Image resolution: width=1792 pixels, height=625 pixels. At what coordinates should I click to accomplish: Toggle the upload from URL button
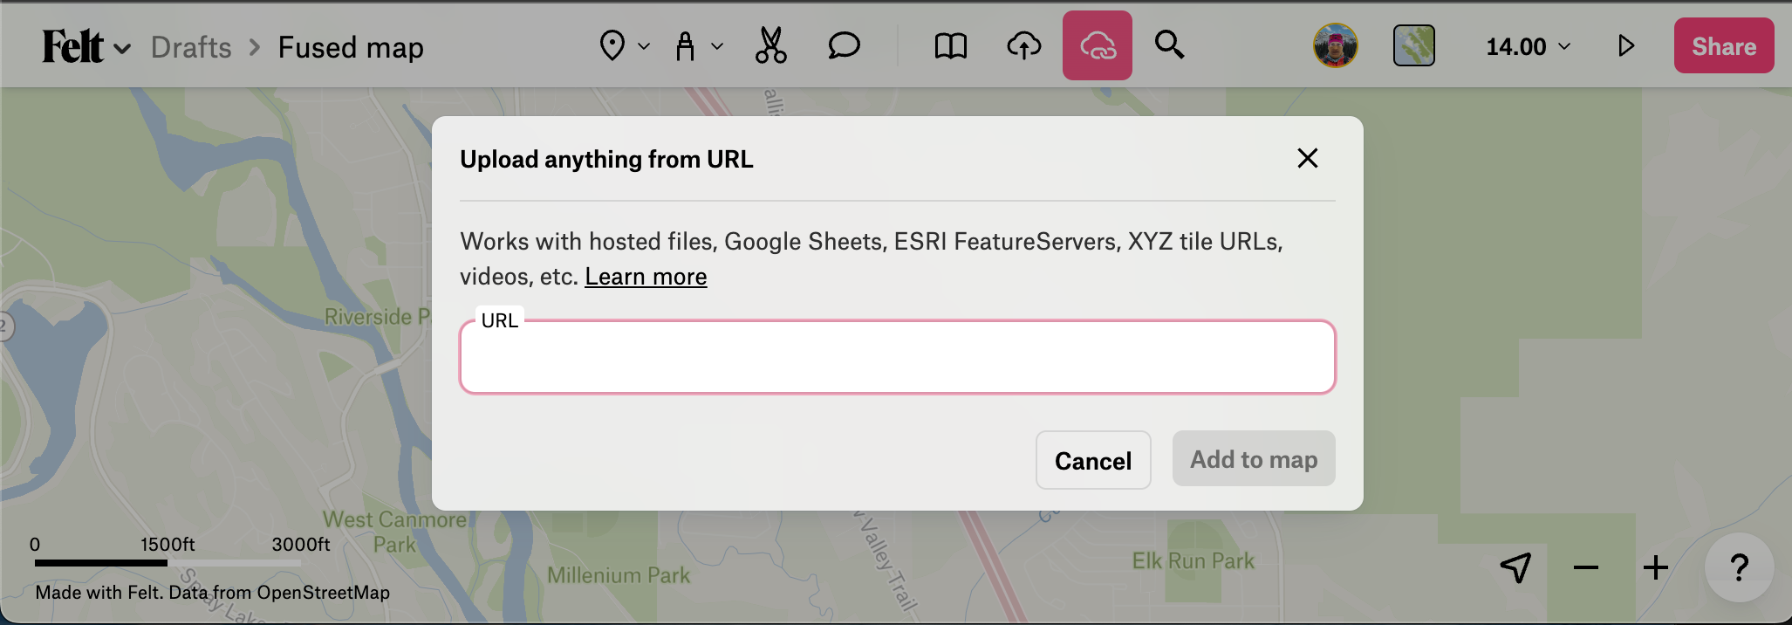click(x=1097, y=46)
